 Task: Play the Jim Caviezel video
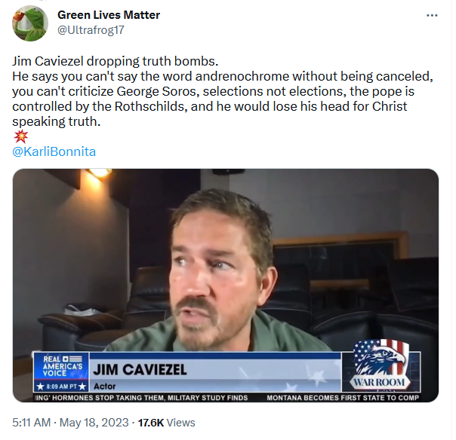coord(226,286)
